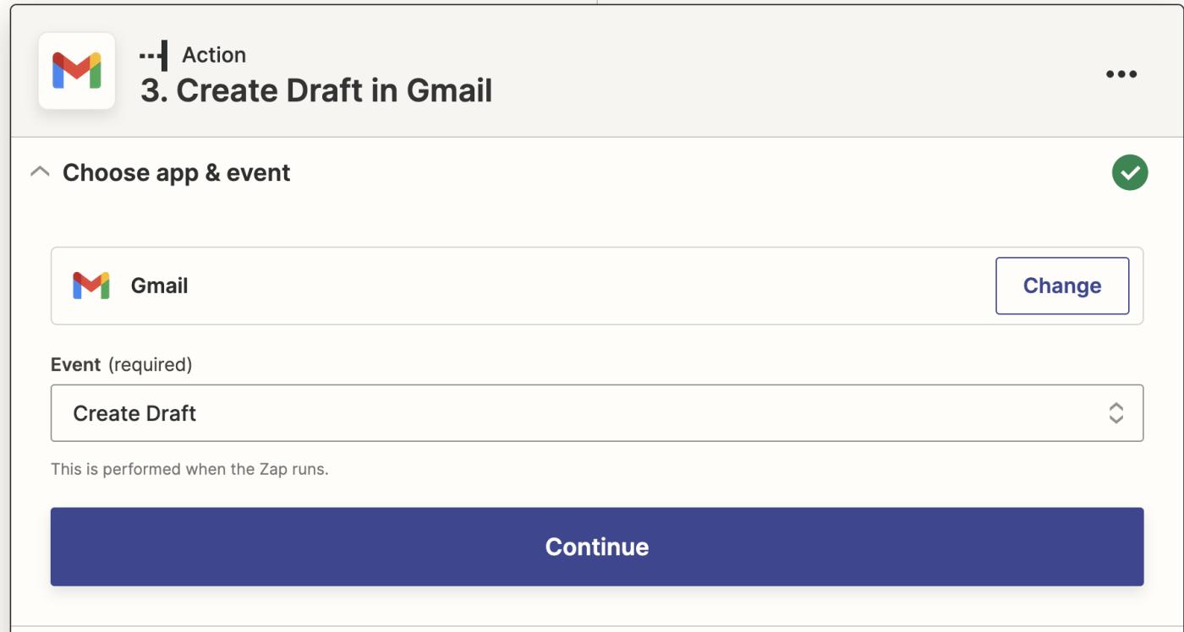Click the required indicator beside Event

pyautogui.click(x=150, y=364)
